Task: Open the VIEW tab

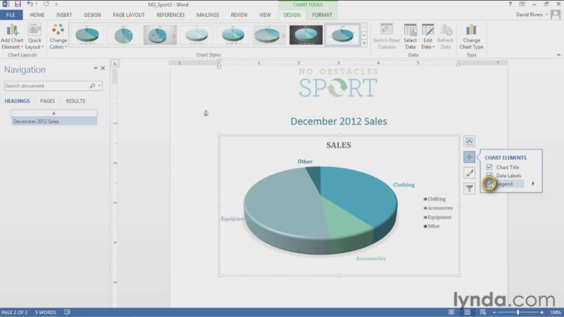Action: [x=265, y=15]
